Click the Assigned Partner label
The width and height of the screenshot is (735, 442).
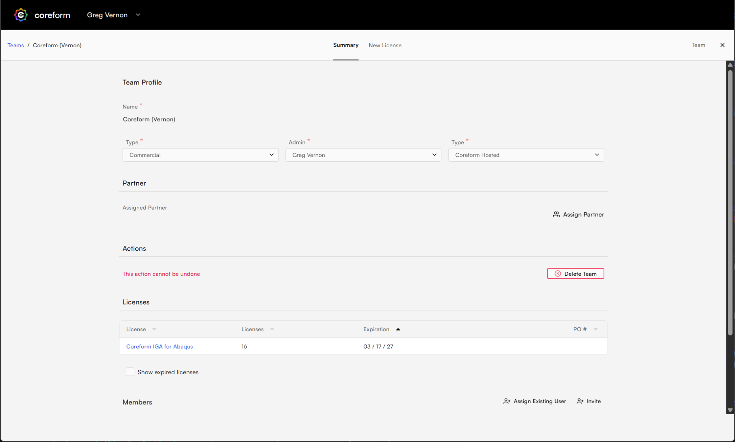145,207
